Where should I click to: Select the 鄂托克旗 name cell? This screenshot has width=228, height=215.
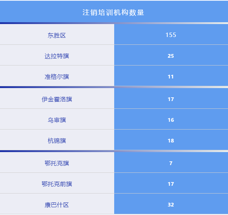(57, 164)
